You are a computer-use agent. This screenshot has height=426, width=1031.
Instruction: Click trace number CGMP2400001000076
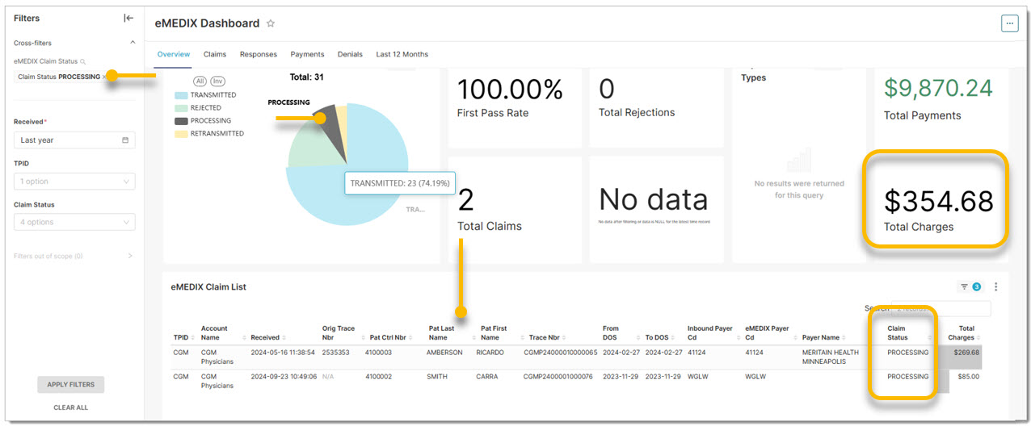coord(558,376)
